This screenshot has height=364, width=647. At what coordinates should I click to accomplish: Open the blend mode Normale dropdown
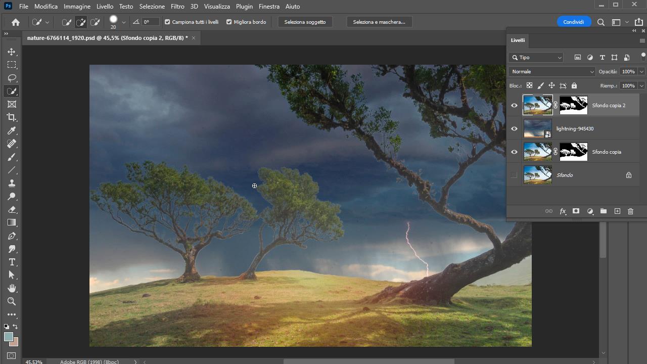[552, 72]
